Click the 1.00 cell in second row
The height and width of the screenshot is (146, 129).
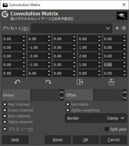pos(88,47)
